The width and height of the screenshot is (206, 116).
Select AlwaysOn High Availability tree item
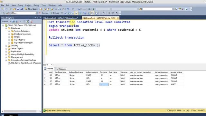23,54
